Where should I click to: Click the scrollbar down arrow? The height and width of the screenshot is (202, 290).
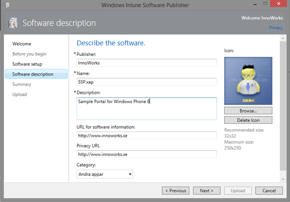(283, 179)
